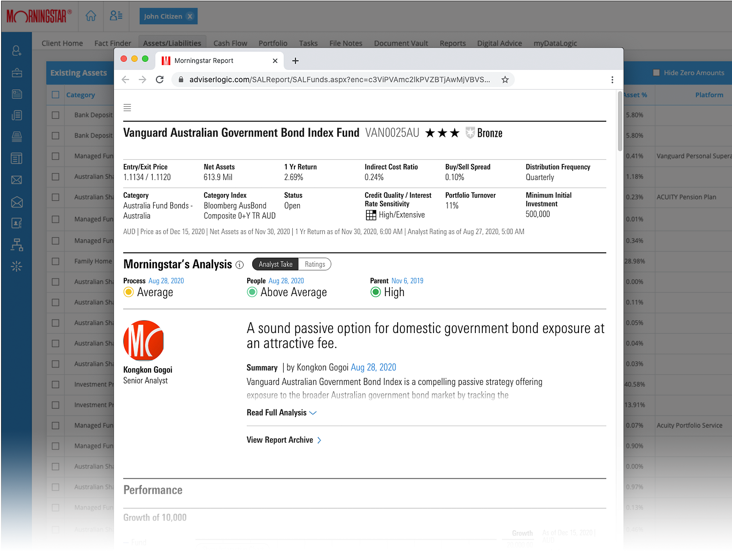Image resolution: width=732 pixels, height=553 pixels.
Task: Bookmark page with star icon
Action: tap(505, 80)
